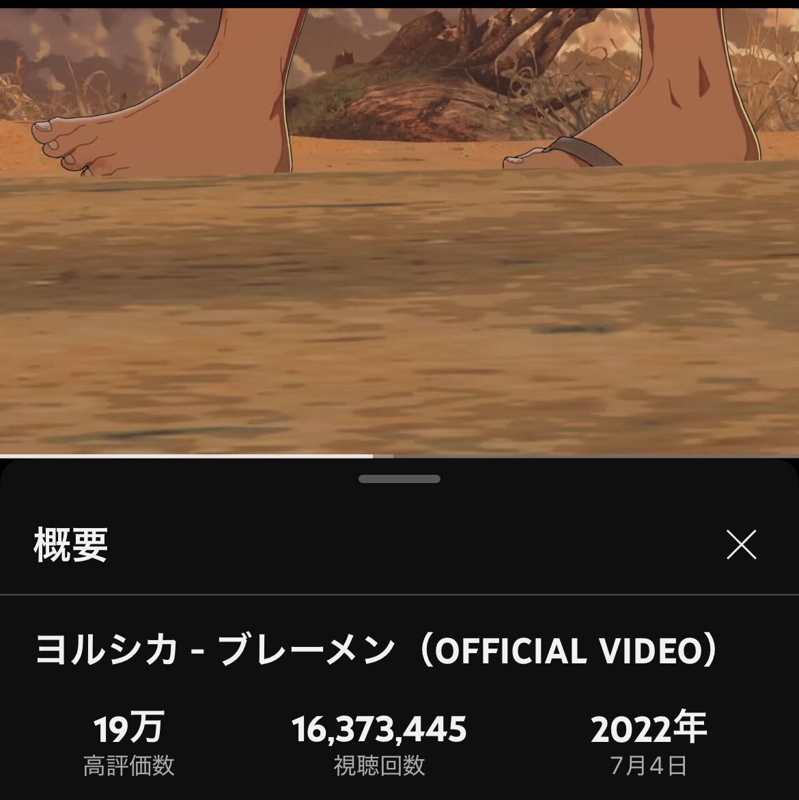Click the video progress bar
Image resolution: width=799 pixels, height=800 pixels.
(399, 456)
